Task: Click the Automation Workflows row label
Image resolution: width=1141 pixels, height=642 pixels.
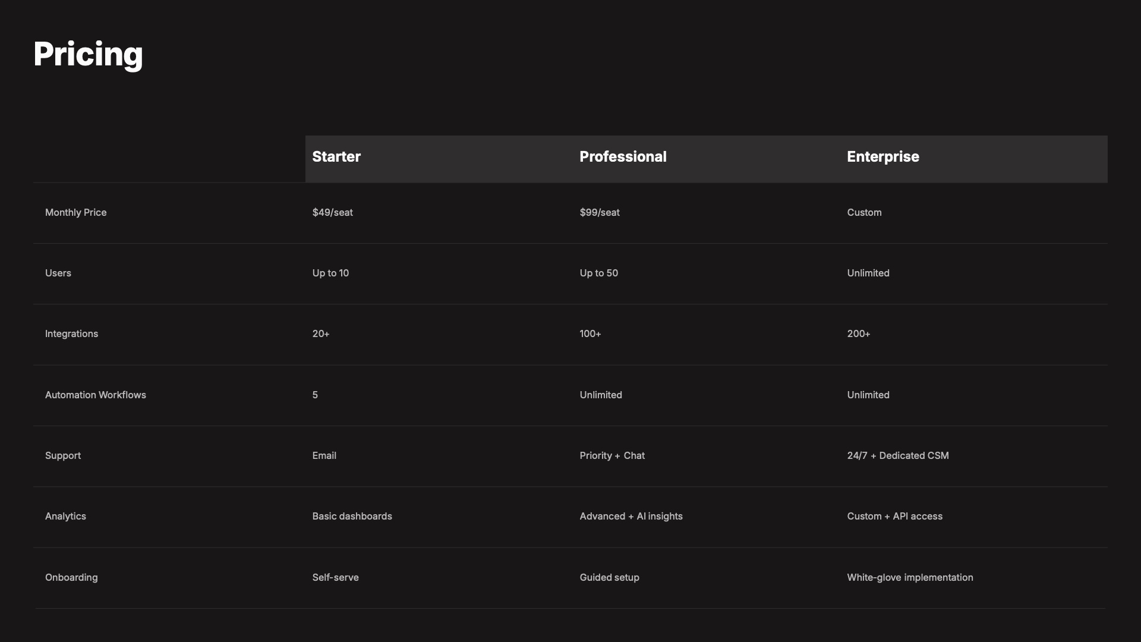Action: [x=95, y=395]
